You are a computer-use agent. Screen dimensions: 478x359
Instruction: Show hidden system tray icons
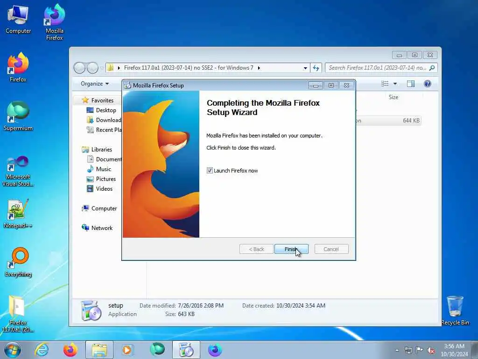[397, 351]
